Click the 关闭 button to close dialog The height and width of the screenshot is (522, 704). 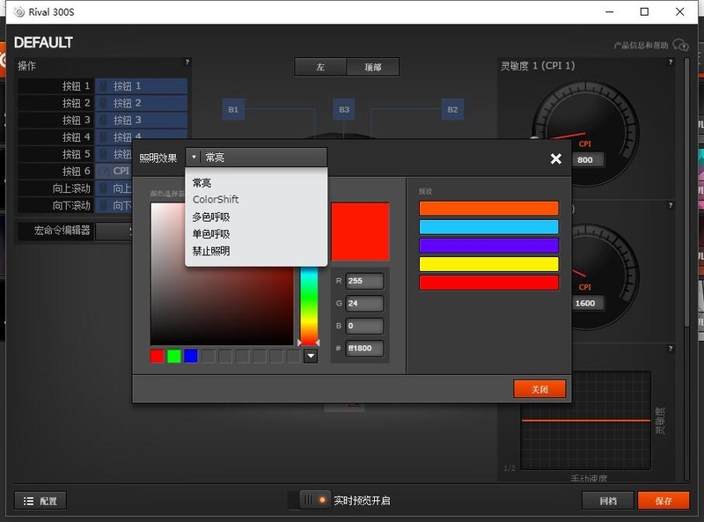pyautogui.click(x=539, y=388)
